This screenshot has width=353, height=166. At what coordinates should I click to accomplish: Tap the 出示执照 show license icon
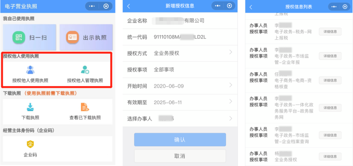click(72, 37)
